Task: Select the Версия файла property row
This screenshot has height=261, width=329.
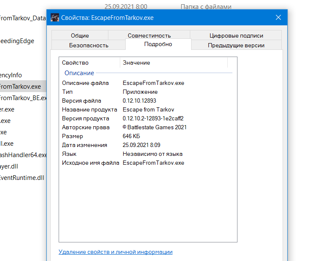Action: click(x=148, y=101)
